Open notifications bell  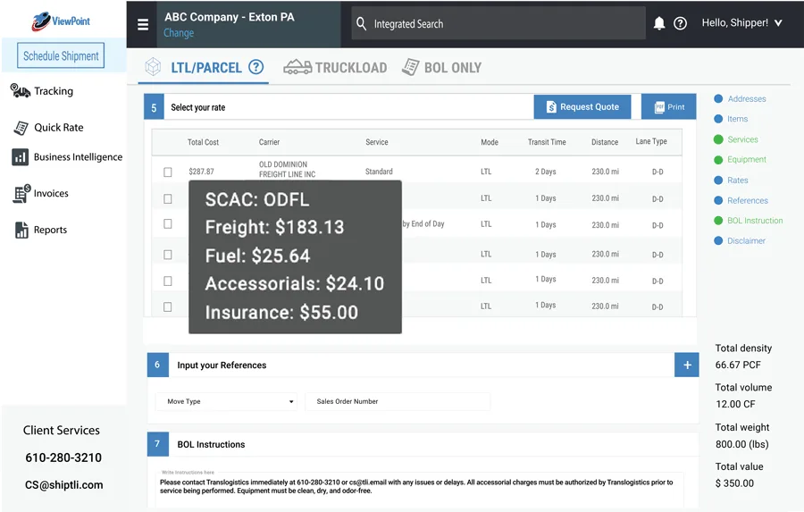(x=659, y=23)
